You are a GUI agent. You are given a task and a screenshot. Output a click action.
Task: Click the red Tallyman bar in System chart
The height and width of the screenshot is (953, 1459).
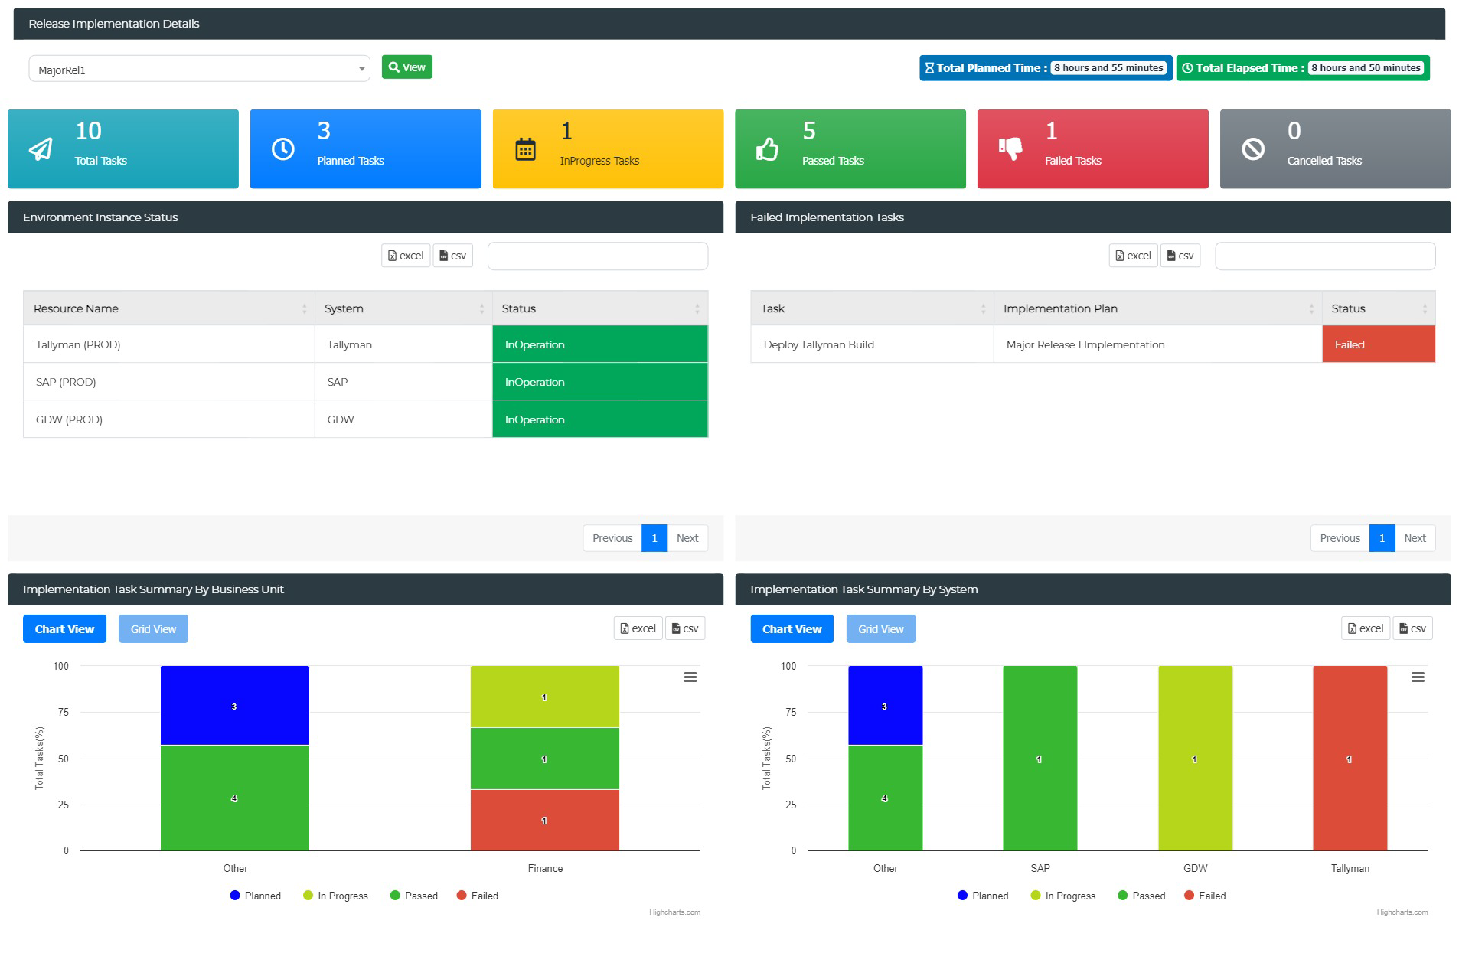pos(1350,758)
